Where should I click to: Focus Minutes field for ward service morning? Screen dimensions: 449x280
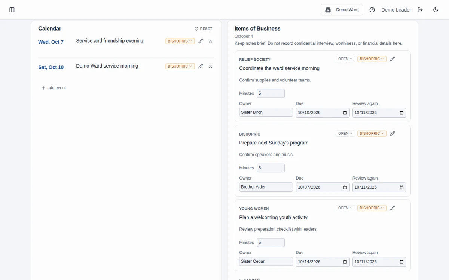(x=271, y=93)
